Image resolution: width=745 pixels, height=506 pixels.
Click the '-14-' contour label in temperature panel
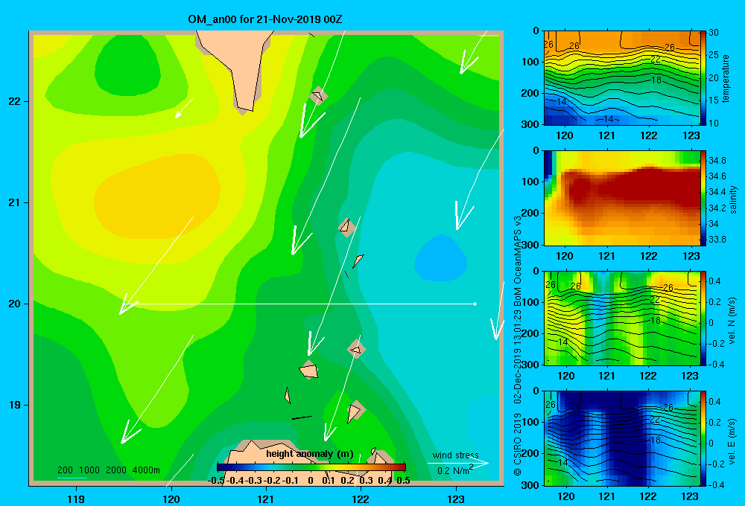click(x=608, y=118)
